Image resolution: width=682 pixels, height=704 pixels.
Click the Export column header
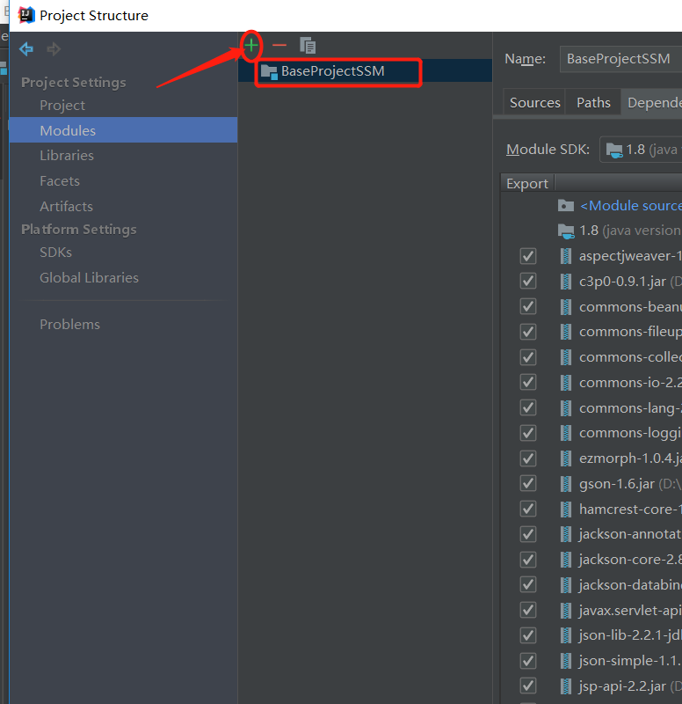[x=527, y=184]
